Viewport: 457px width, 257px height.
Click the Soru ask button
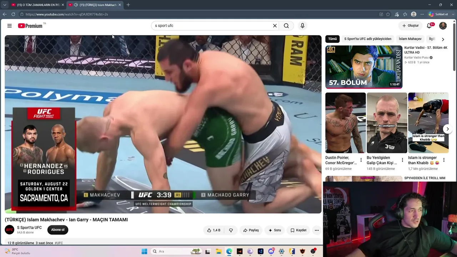pyautogui.click(x=275, y=230)
